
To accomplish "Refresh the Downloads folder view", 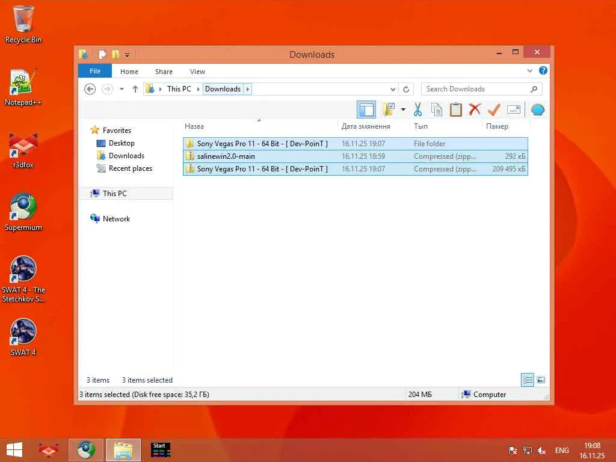I will click(x=406, y=89).
